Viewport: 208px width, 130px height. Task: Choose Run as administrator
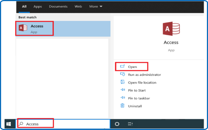click(x=144, y=75)
